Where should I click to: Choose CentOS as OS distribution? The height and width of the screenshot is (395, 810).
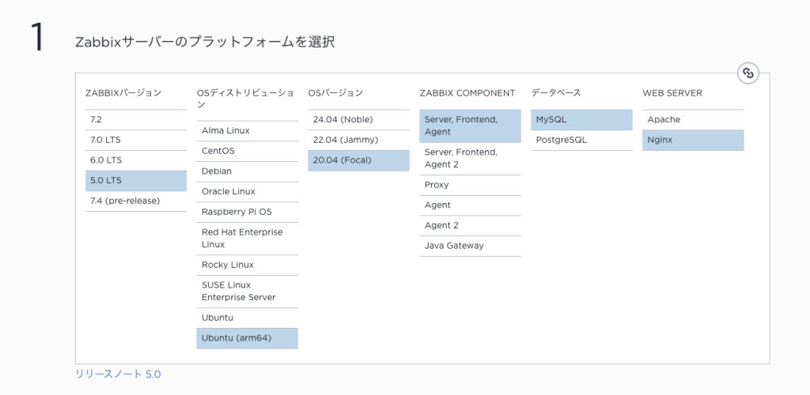(247, 151)
